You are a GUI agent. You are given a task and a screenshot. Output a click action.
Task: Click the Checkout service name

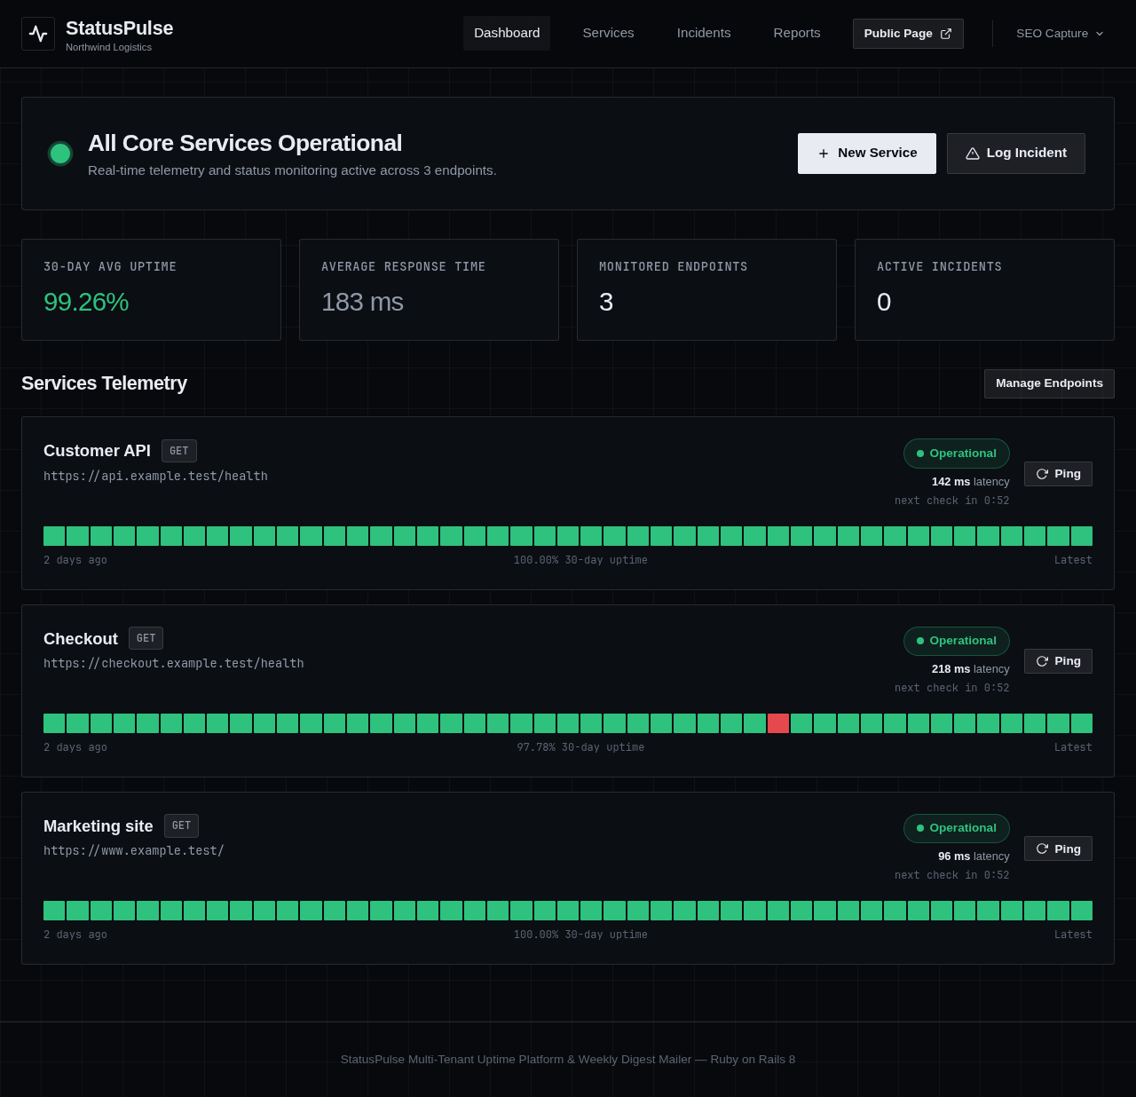pos(81,639)
